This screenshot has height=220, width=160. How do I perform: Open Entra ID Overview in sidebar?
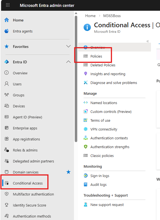[20, 73]
